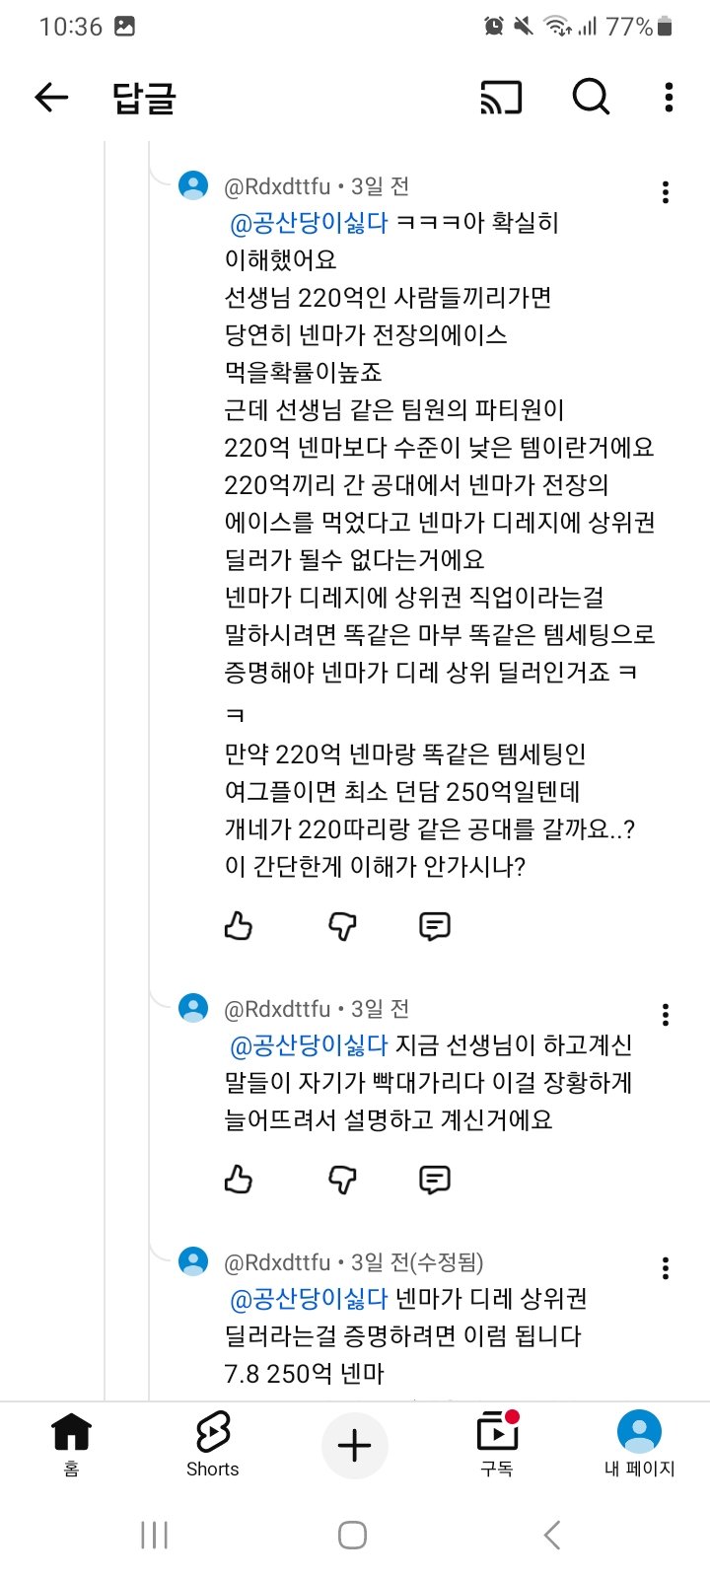Image resolution: width=710 pixels, height=1578 pixels.
Task: Go to the 홈 tab
Action: pos(71,1442)
